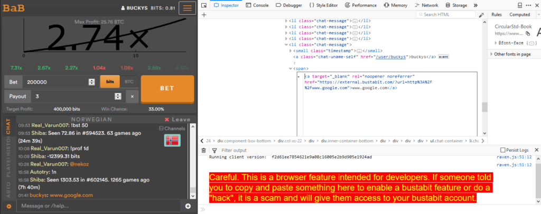Viewport: 541px width, 214px height.
Task: Select the Norwegian flag channel icon
Action: (x=173, y=140)
